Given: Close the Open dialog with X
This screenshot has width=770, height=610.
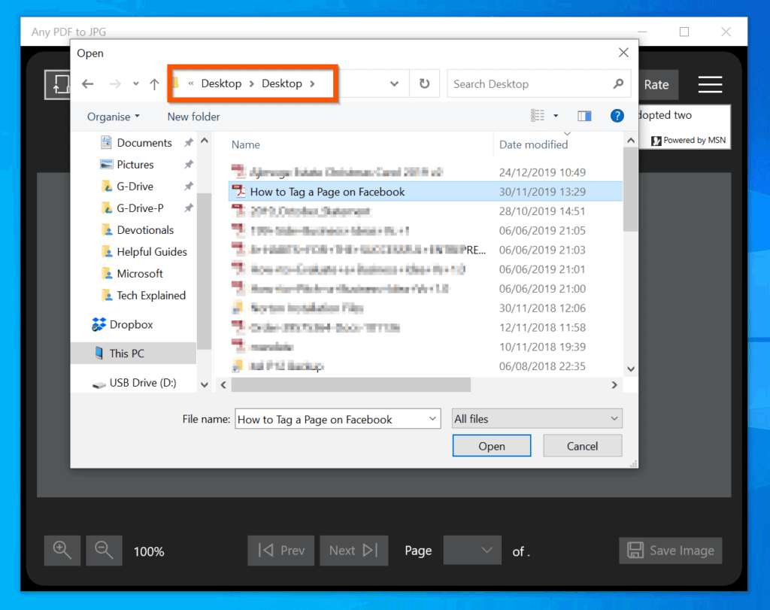Looking at the screenshot, I should [x=623, y=53].
